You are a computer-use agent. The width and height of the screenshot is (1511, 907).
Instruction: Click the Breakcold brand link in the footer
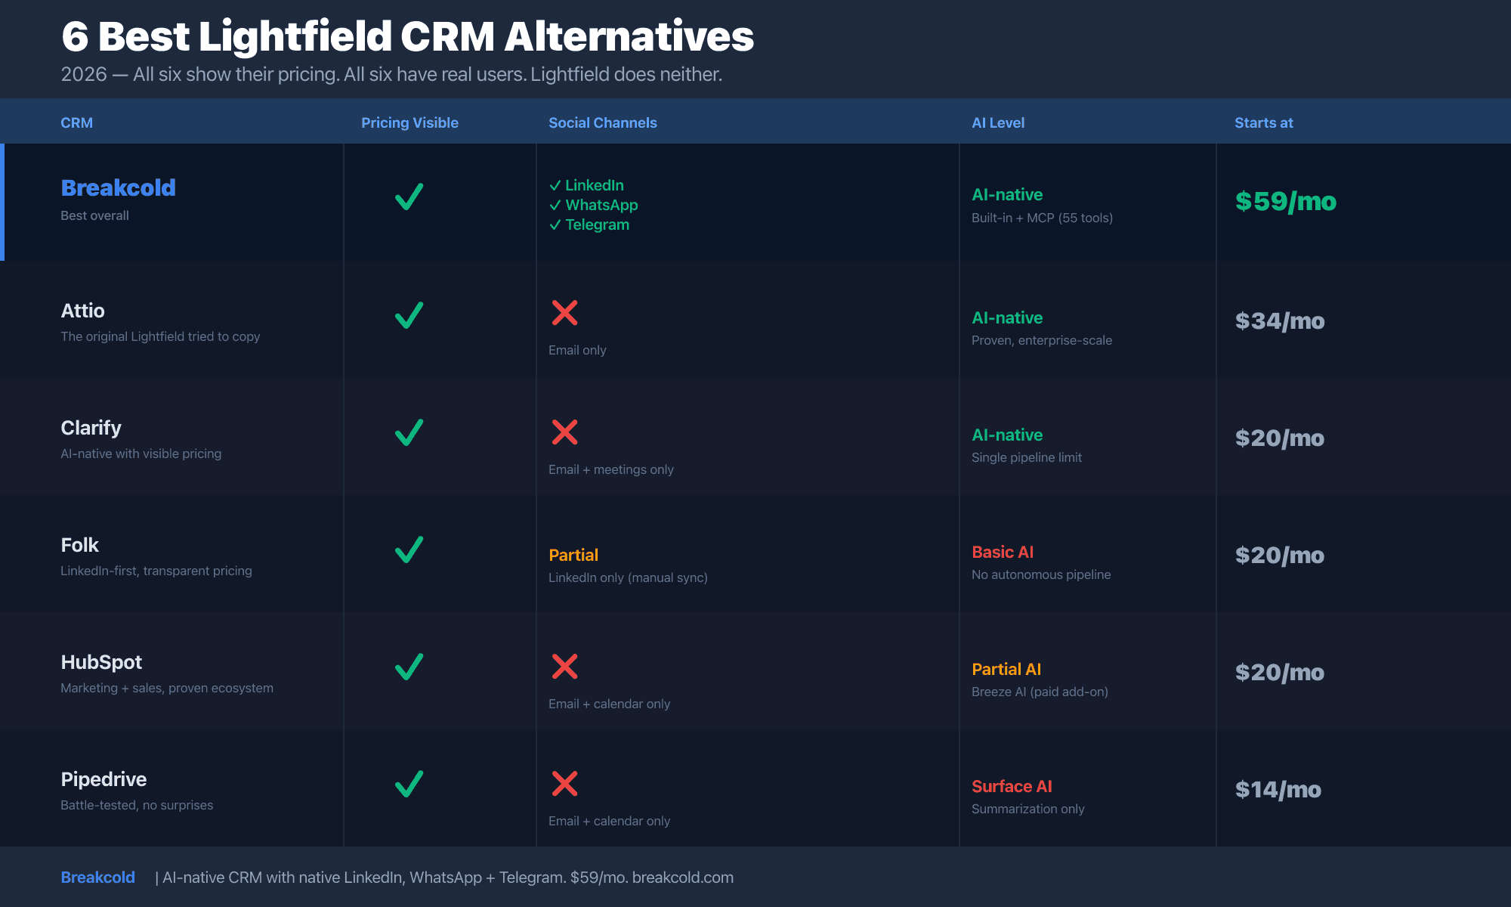[97, 878]
